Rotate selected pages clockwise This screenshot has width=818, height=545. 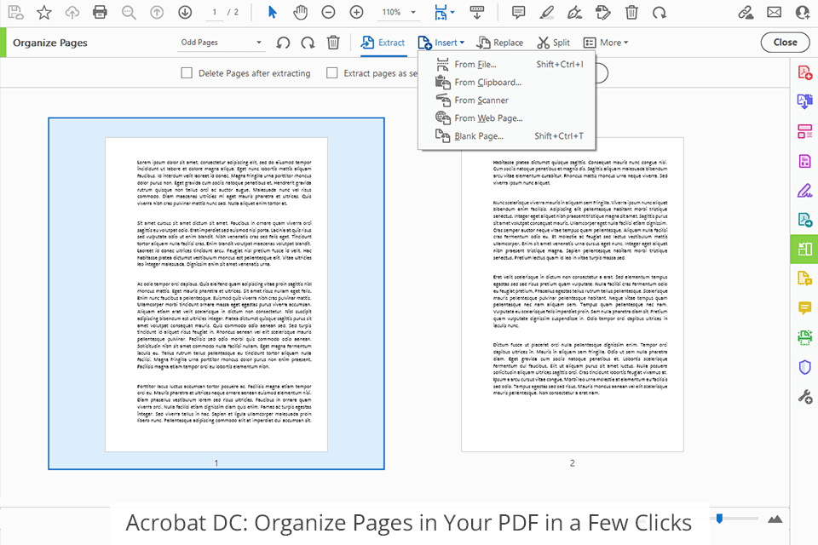308,43
